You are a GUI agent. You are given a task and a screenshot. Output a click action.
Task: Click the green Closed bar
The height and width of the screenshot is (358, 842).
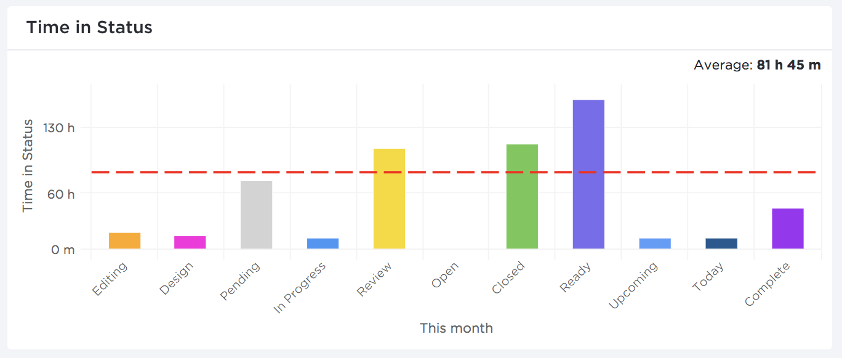click(x=522, y=196)
